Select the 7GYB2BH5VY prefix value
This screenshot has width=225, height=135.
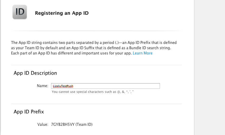pyautogui.click(x=63, y=124)
